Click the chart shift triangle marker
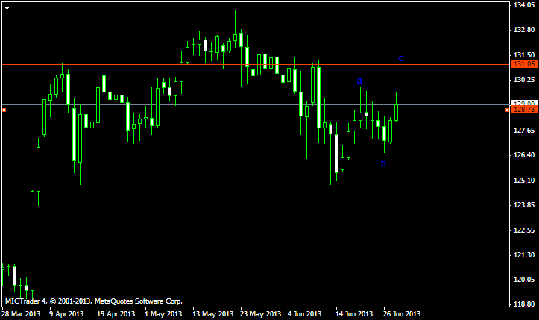Viewport: 539px width, 320px height. point(7,8)
